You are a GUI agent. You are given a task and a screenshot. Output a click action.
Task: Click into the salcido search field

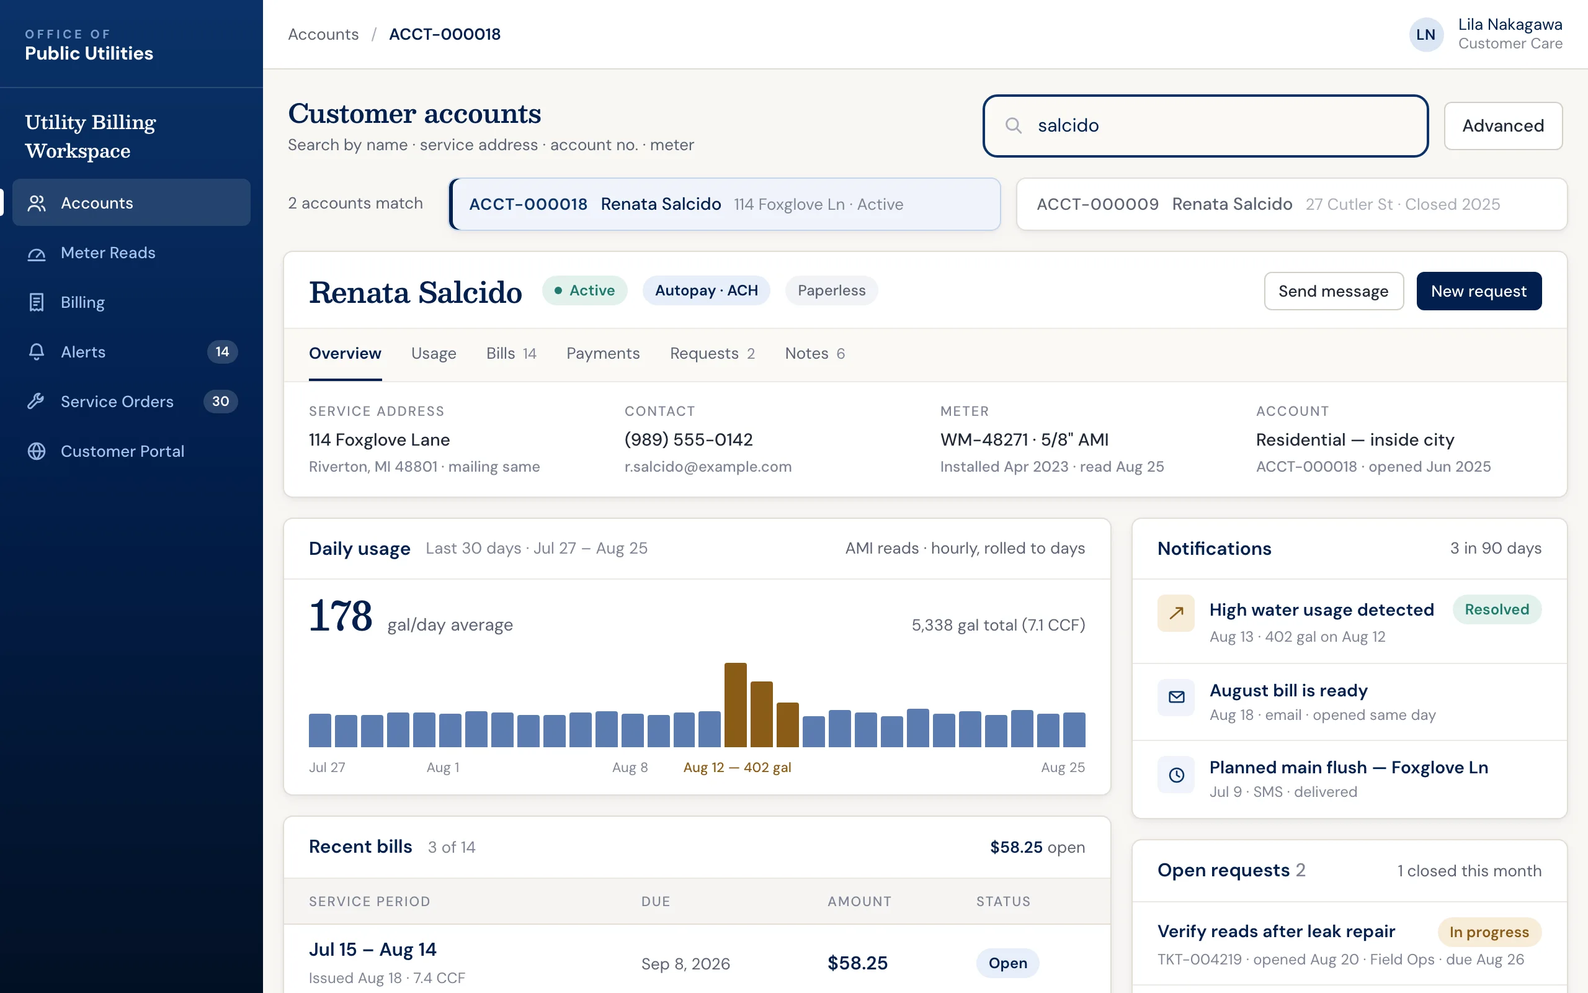[x=1205, y=125]
